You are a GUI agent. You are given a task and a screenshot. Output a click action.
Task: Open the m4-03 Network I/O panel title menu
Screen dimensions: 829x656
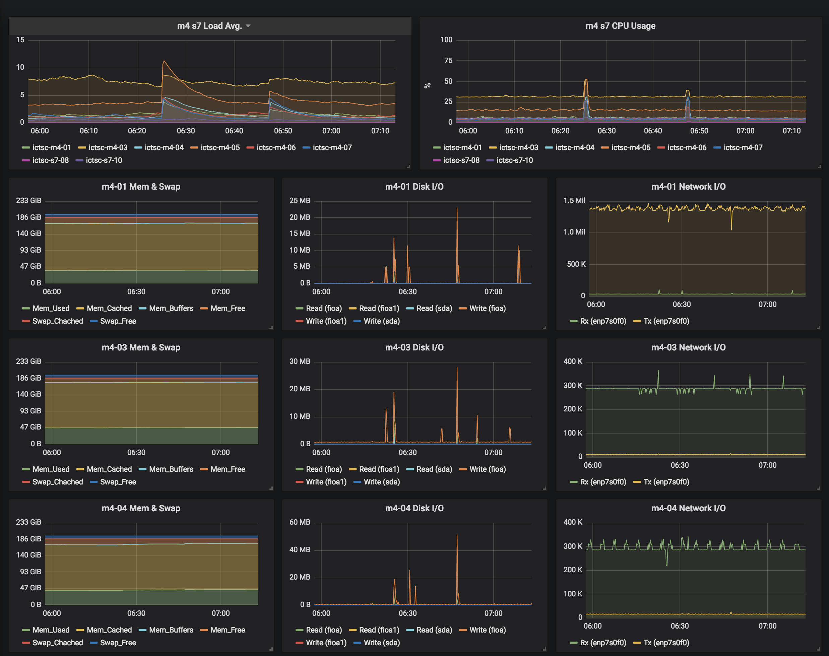688,347
